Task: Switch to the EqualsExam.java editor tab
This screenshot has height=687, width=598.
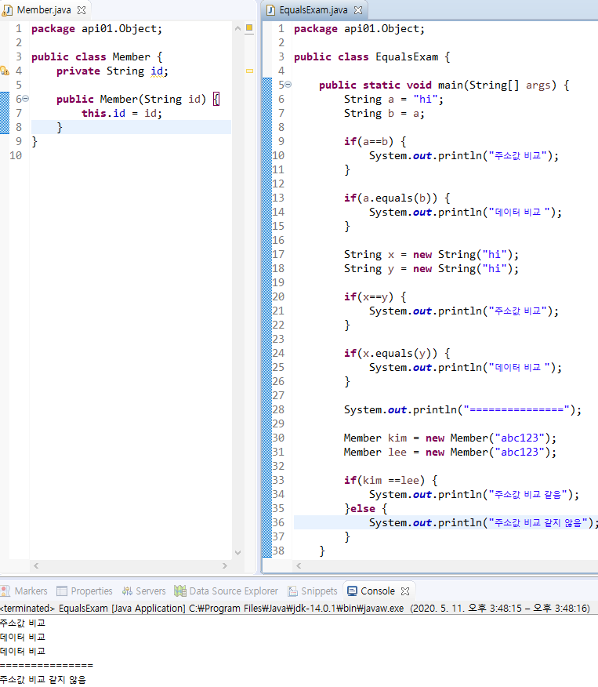Action: (313, 10)
